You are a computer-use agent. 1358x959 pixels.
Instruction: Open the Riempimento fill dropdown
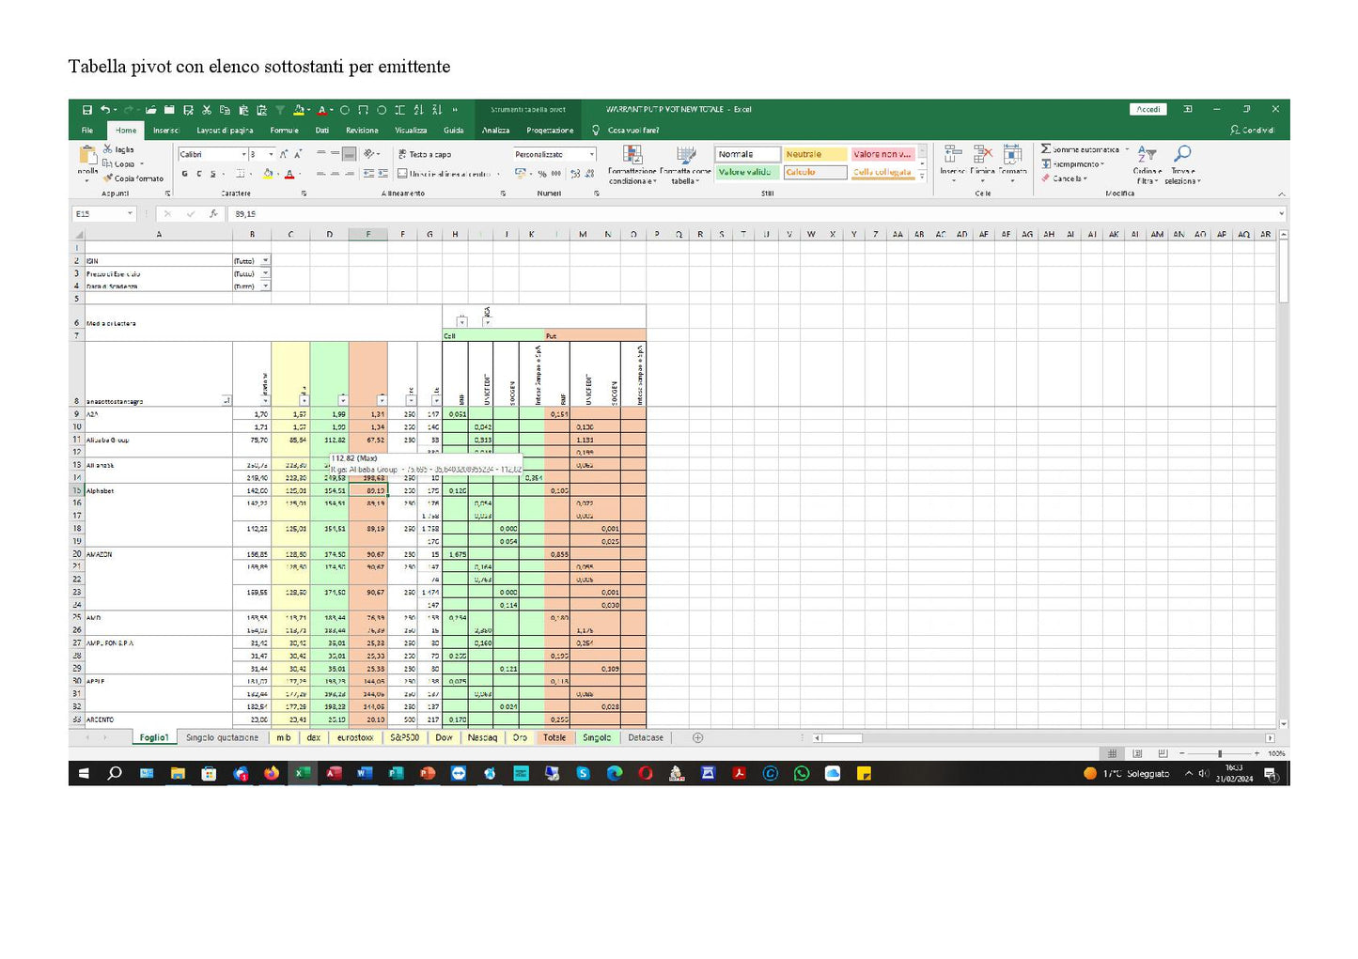tap(1073, 164)
